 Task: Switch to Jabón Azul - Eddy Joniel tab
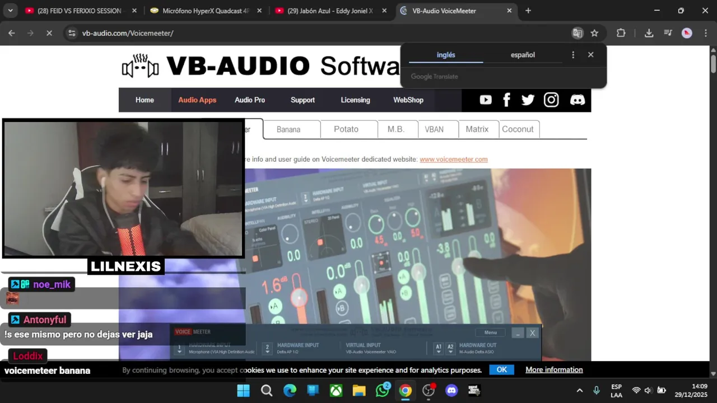click(x=332, y=11)
